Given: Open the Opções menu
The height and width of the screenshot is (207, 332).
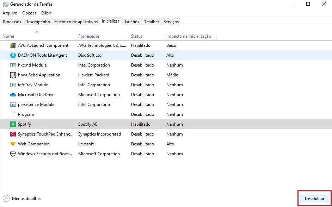Looking at the screenshot, I should (29, 13).
